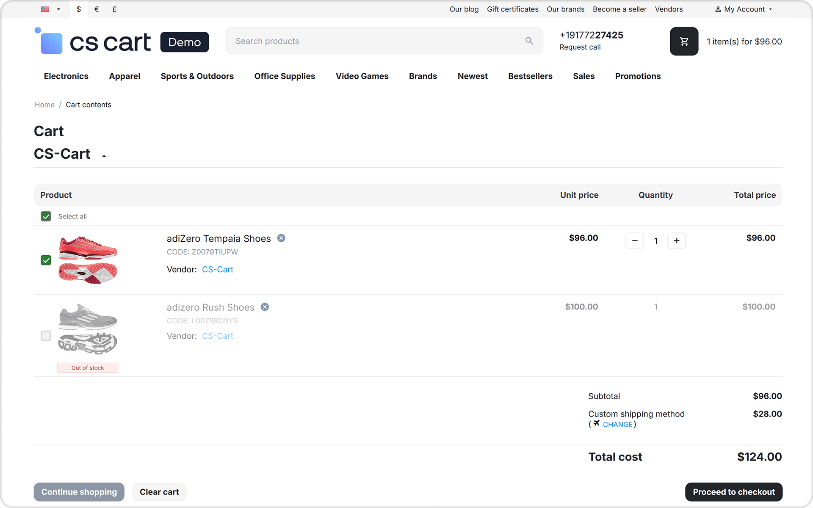The width and height of the screenshot is (813, 508).
Task: Open adizero Rush Shoes product title
Action: [x=210, y=307]
